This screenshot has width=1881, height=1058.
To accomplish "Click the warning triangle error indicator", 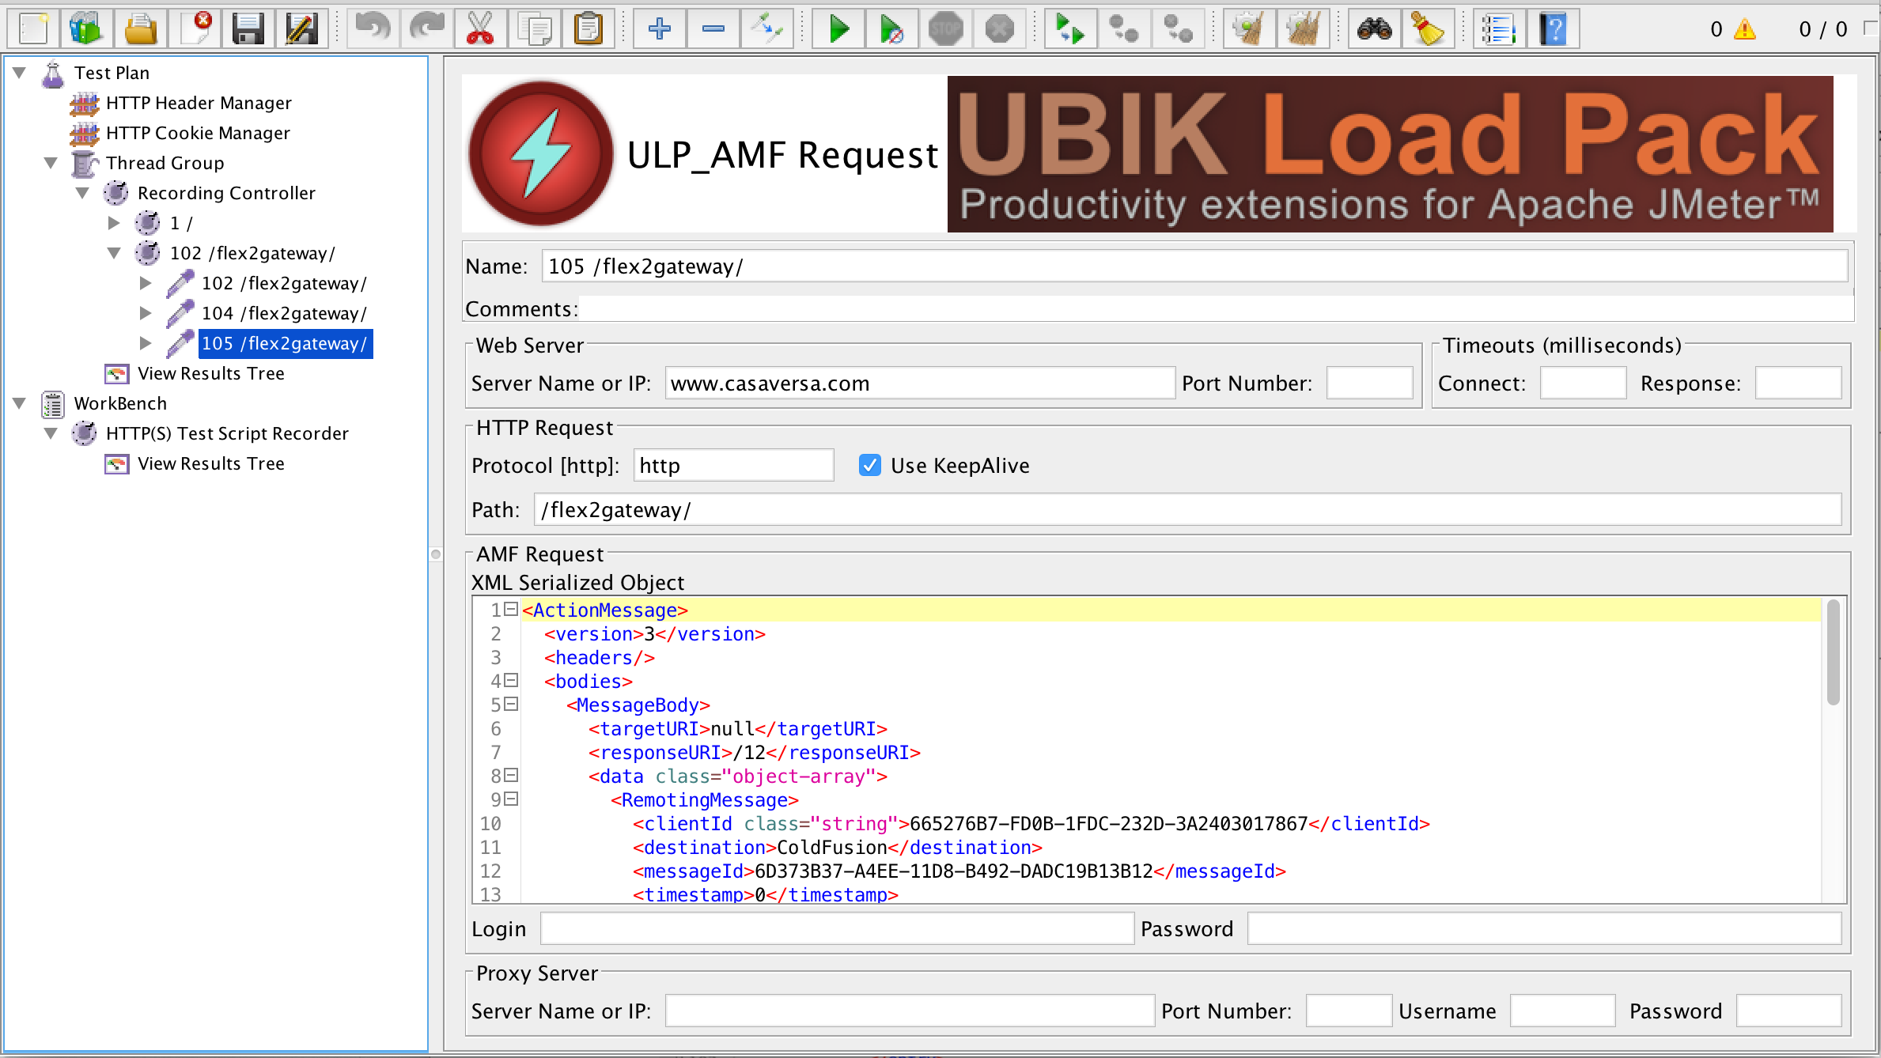I will click(1744, 30).
